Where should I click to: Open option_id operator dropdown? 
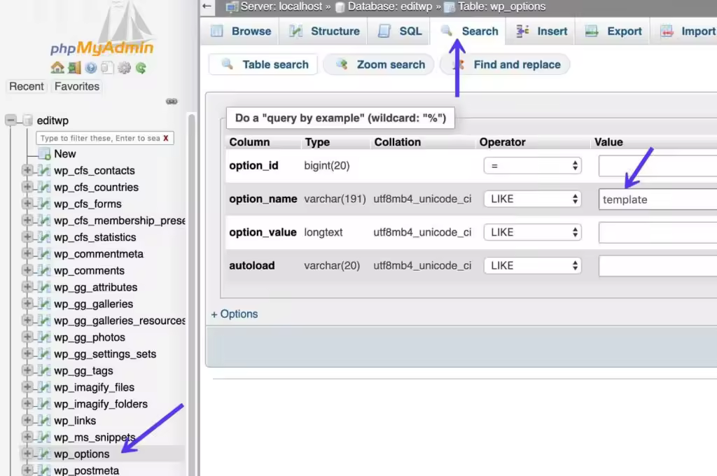pos(532,166)
